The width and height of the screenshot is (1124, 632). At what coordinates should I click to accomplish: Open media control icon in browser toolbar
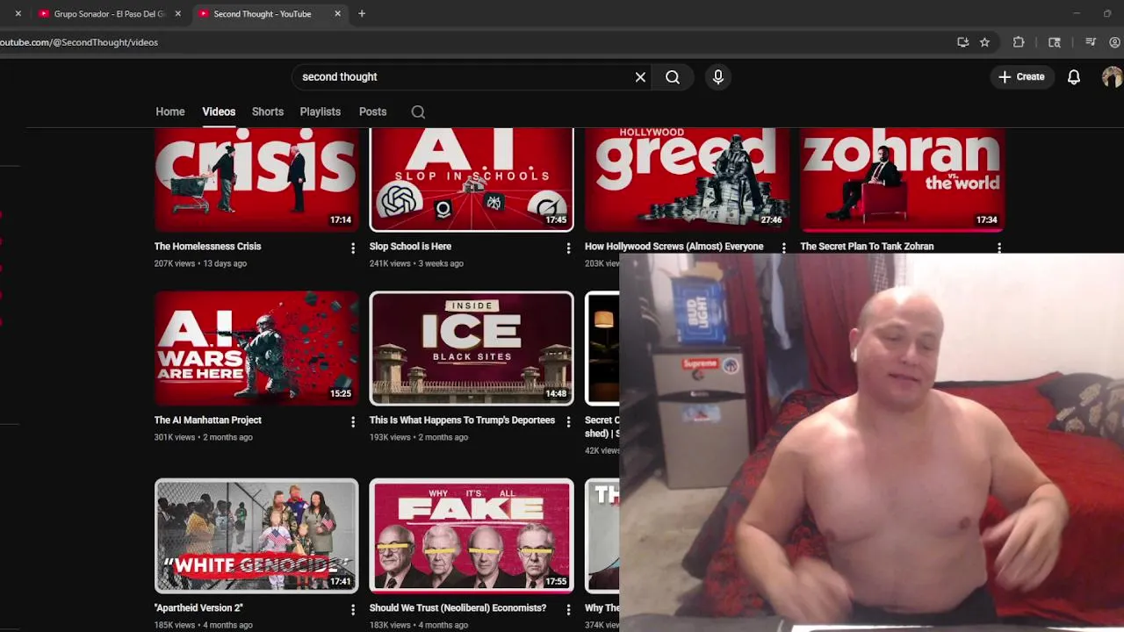[x=1091, y=42]
